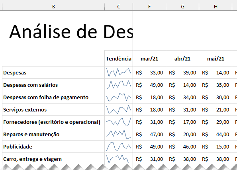Image resolution: width=237 pixels, height=170 pixels.
Task: Select the mar/21 header cell
Action: [149, 59]
